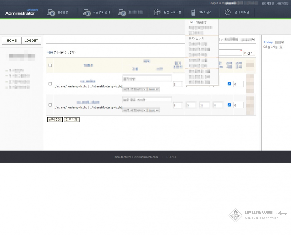The width and height of the screenshot is (291, 235).
Task: Choose 문자 보내기 in the SMS dropdown
Action: point(196,39)
